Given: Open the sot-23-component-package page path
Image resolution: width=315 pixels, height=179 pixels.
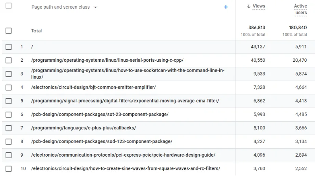Looking at the screenshot, I should (100, 114).
